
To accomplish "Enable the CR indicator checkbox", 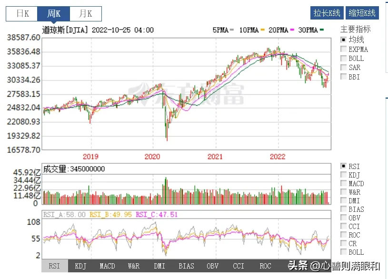I will 343,243.
